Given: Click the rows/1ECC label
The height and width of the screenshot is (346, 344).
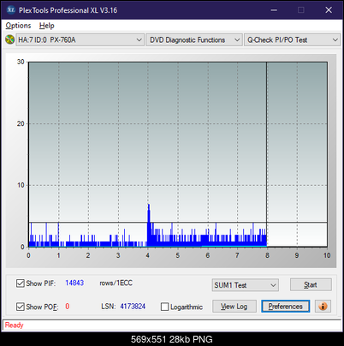Looking at the screenshot, I should coord(116,283).
